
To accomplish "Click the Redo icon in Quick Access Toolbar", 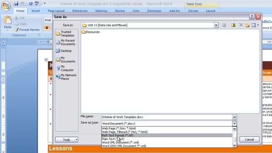I will click(x=31, y=3).
